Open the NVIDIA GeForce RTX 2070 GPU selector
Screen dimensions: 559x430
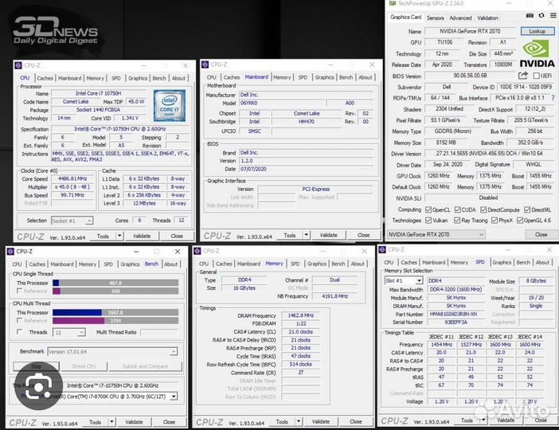(x=436, y=235)
